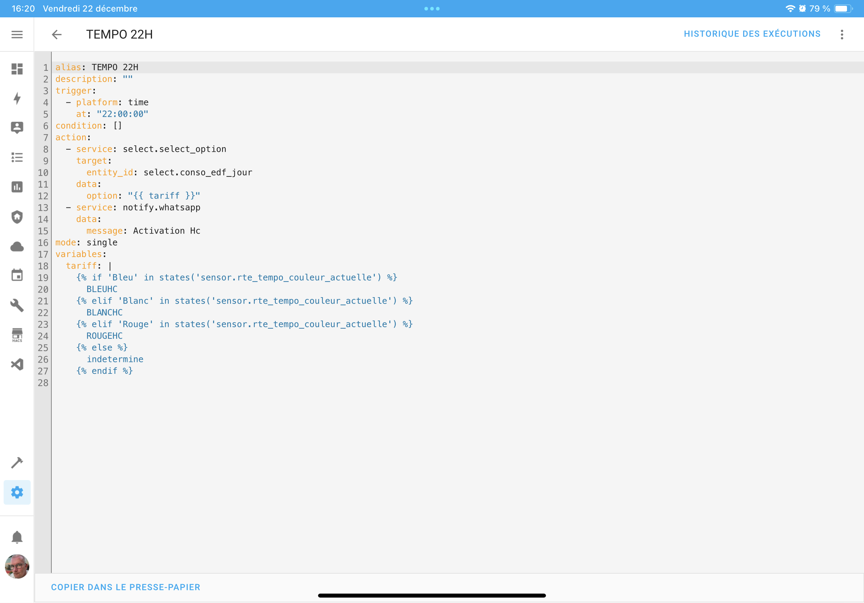The width and height of the screenshot is (864, 603).
Task: Open the user profile avatar
Action: [x=17, y=567]
